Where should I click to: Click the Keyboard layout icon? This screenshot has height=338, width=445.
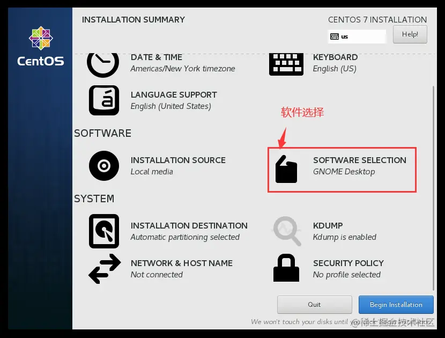pyautogui.click(x=286, y=64)
